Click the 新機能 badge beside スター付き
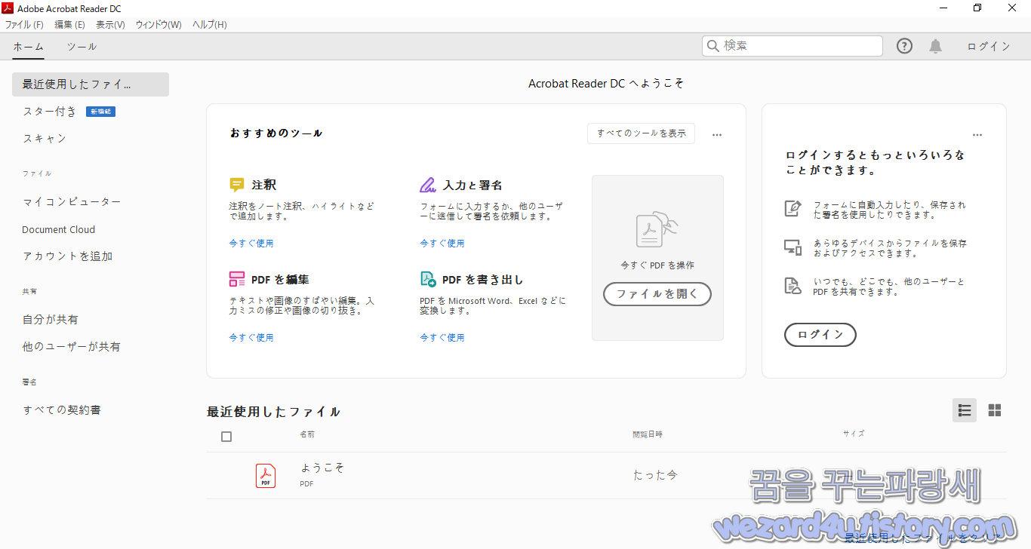Viewport: 1031px width, 549px height. coord(100,112)
